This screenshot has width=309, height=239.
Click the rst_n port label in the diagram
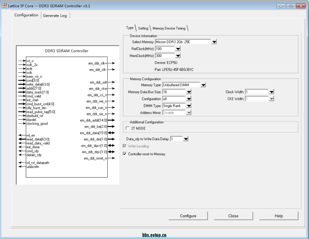point(30,61)
